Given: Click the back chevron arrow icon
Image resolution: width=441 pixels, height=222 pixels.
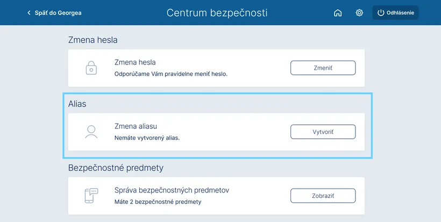Looking at the screenshot, I should pos(29,12).
